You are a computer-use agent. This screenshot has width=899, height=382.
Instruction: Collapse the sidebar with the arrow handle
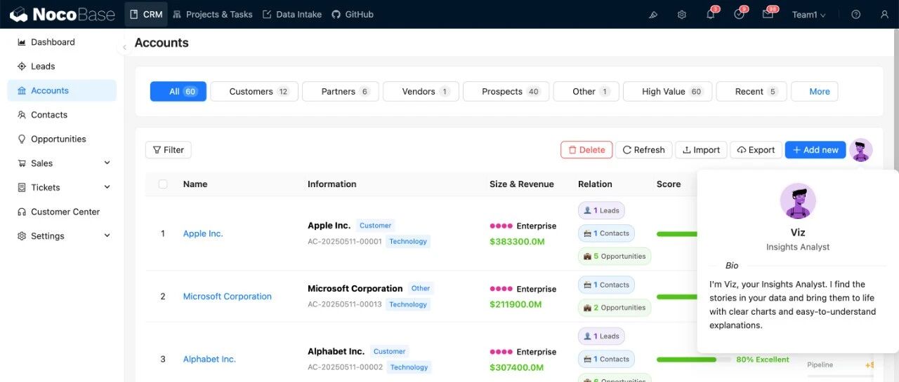(124, 47)
